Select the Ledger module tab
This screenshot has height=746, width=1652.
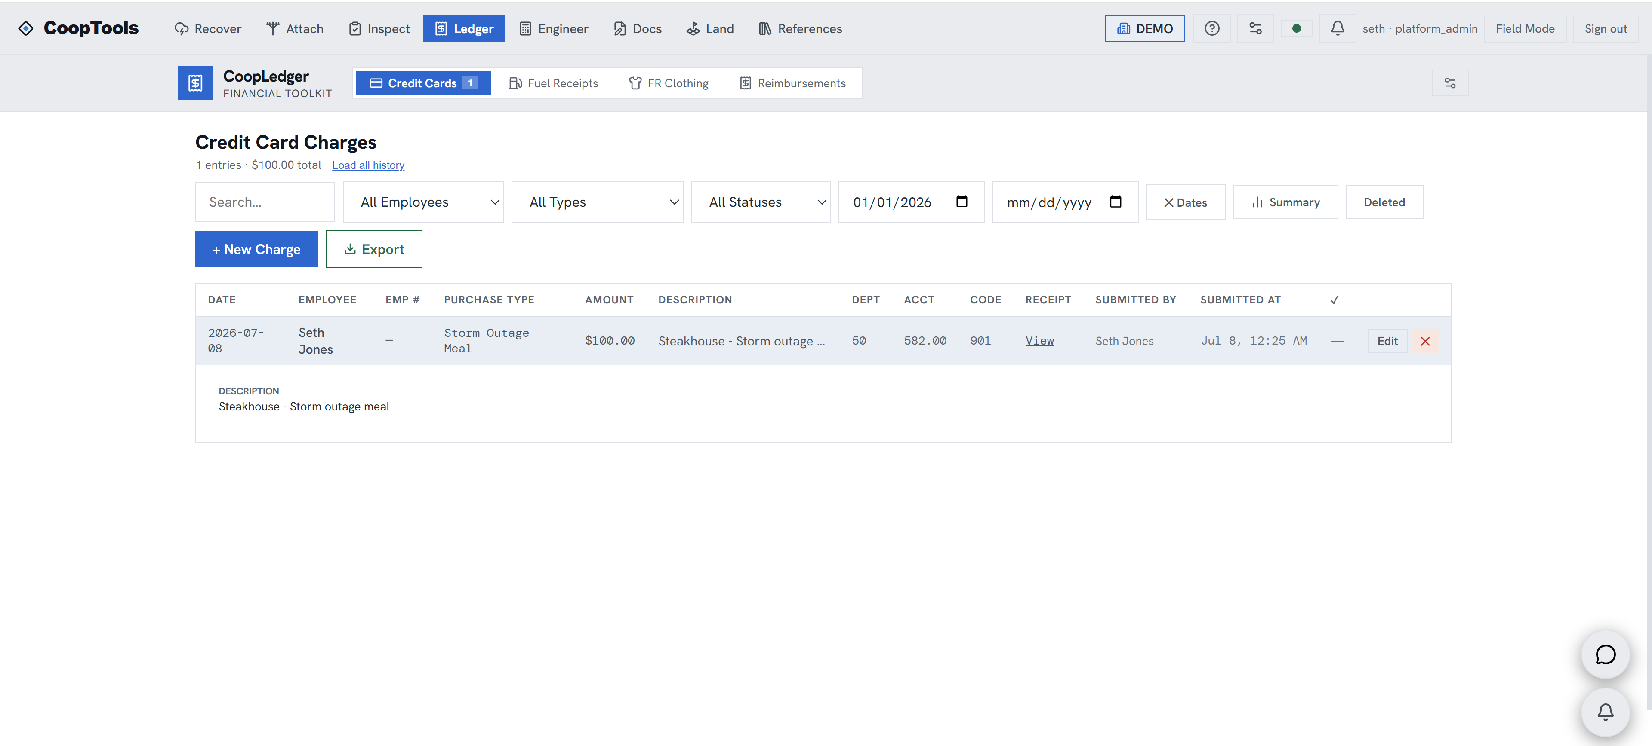point(464,28)
